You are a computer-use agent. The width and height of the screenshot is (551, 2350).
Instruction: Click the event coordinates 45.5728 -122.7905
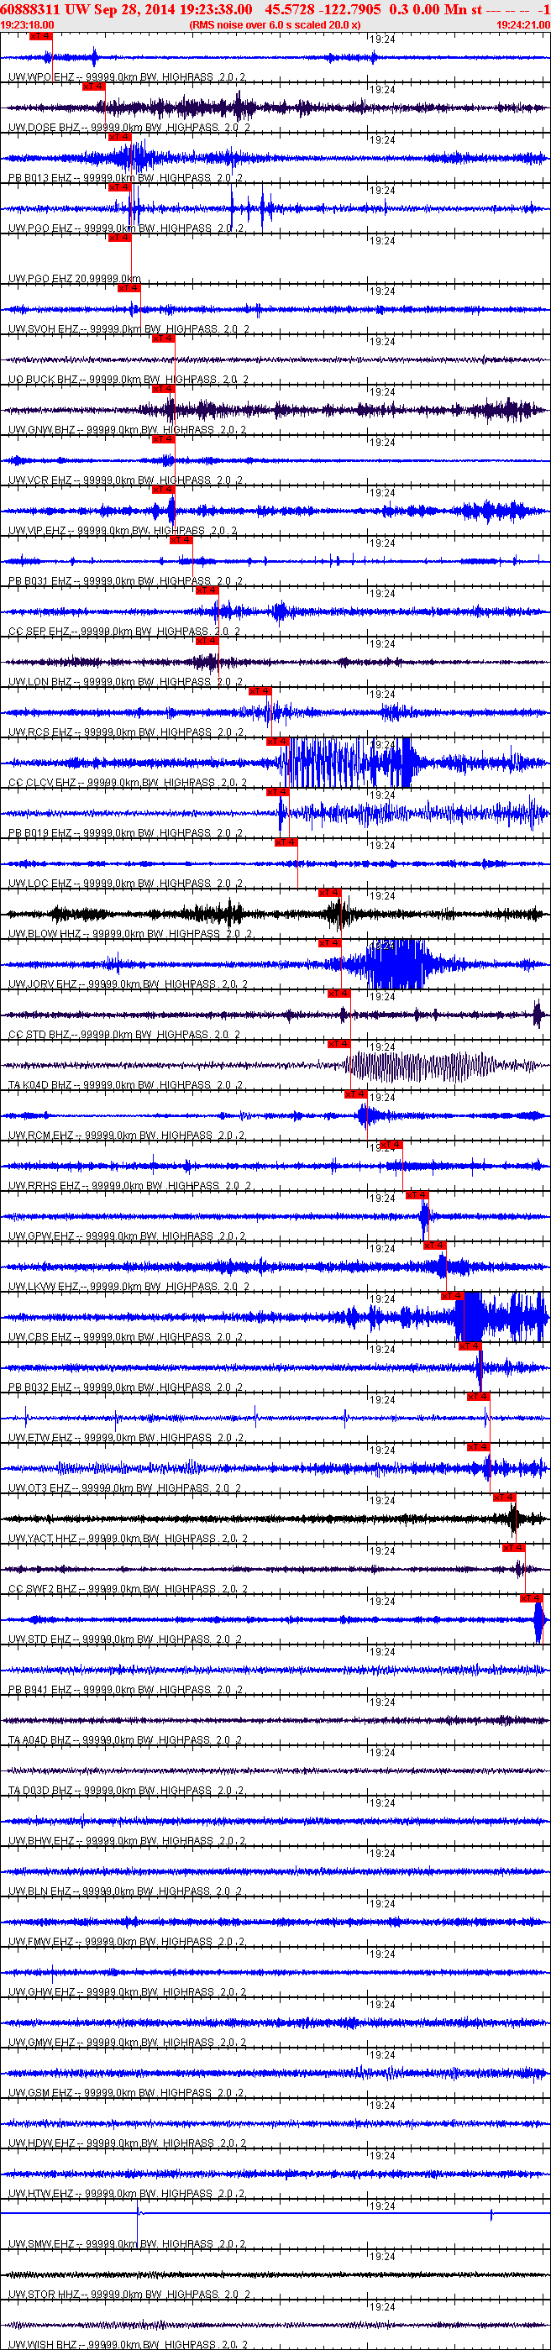point(323,9)
